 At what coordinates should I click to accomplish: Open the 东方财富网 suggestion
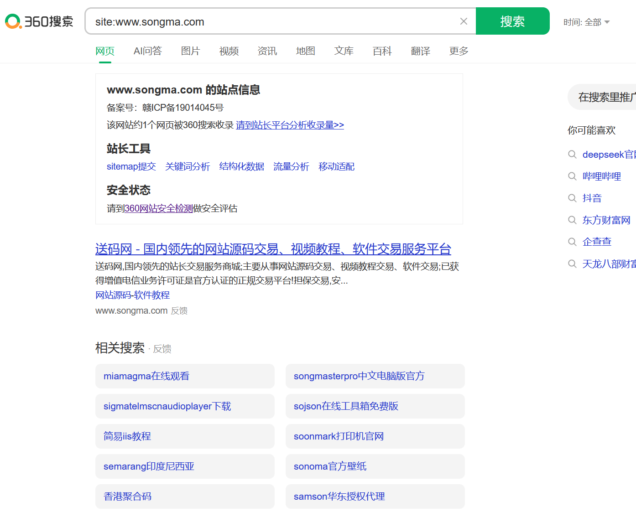606,220
